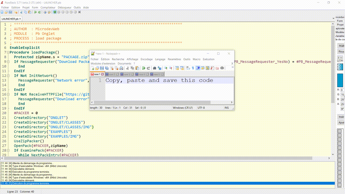Click the Notepad++ horizontal scrollbar
The image size is (345, 194).
click(x=152, y=102)
